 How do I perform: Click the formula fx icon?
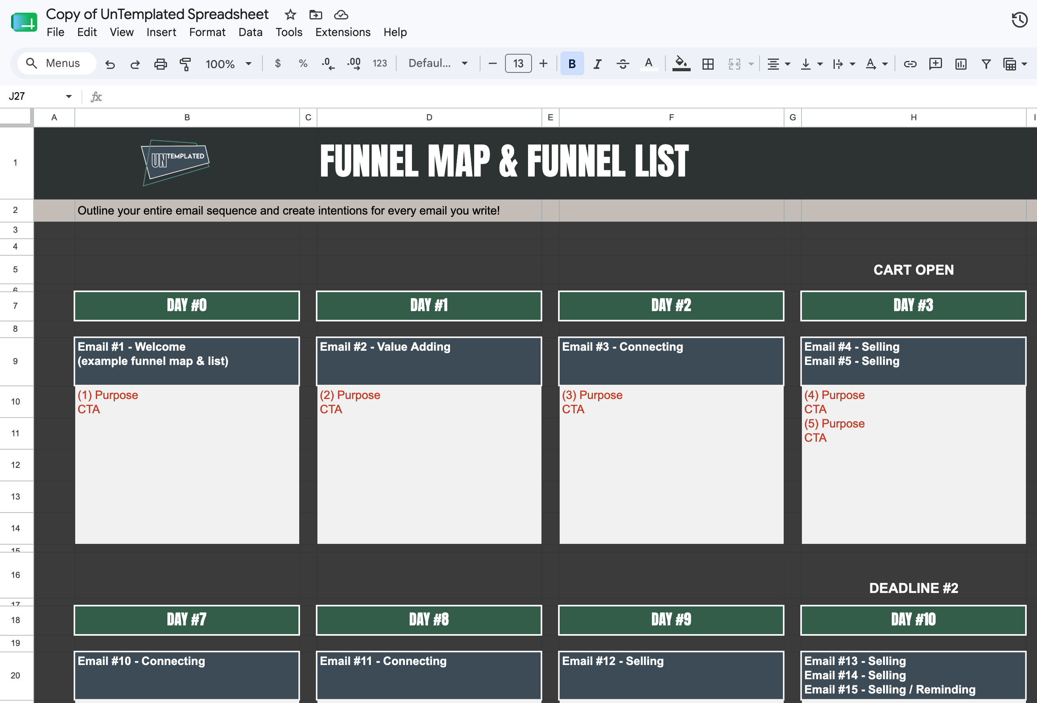[x=96, y=97]
